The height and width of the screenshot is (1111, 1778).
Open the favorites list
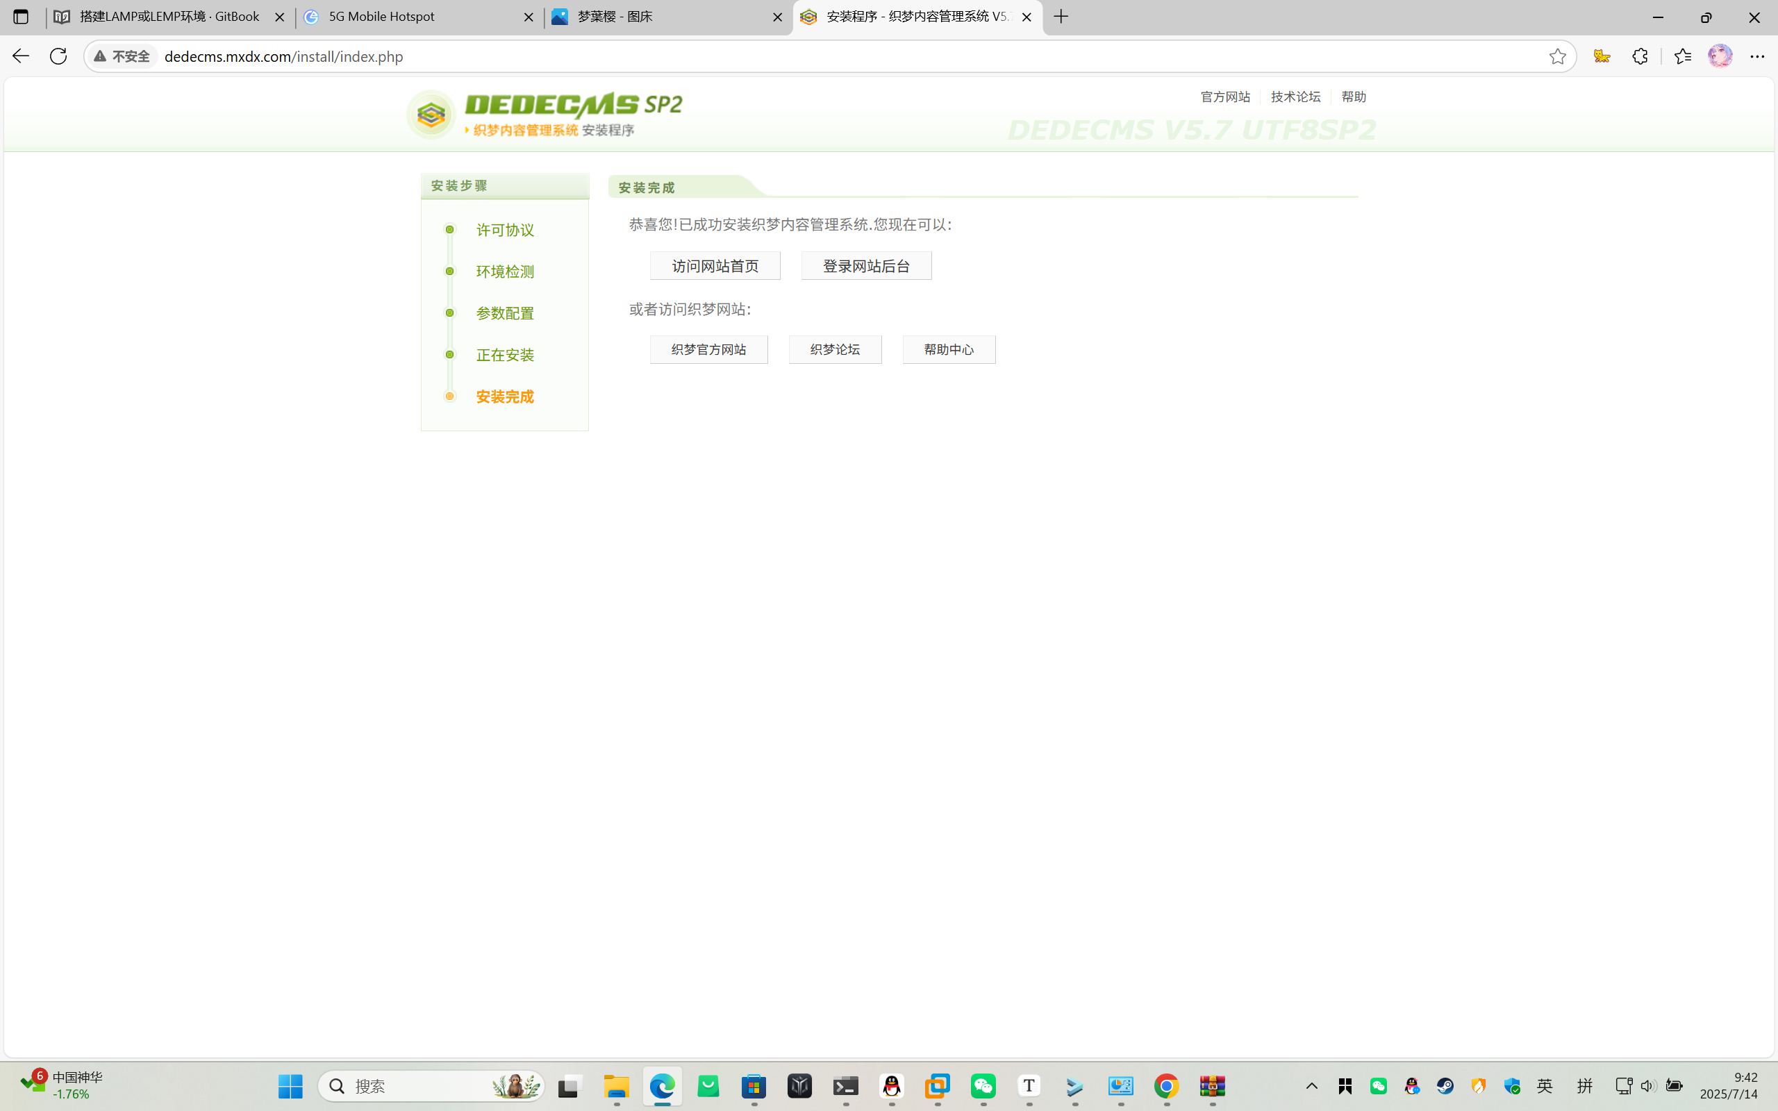1682,56
